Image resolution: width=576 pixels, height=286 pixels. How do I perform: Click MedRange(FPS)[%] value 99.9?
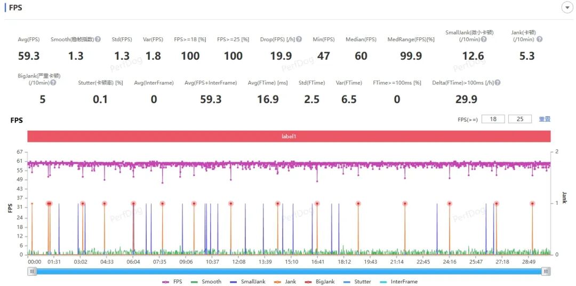pyautogui.click(x=411, y=56)
